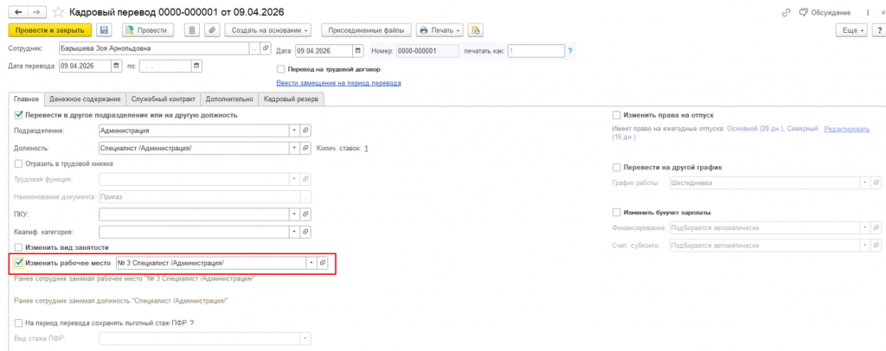The image size is (886, 351).
Task: Click the Редактировать vacation rights link
Action: click(847, 129)
